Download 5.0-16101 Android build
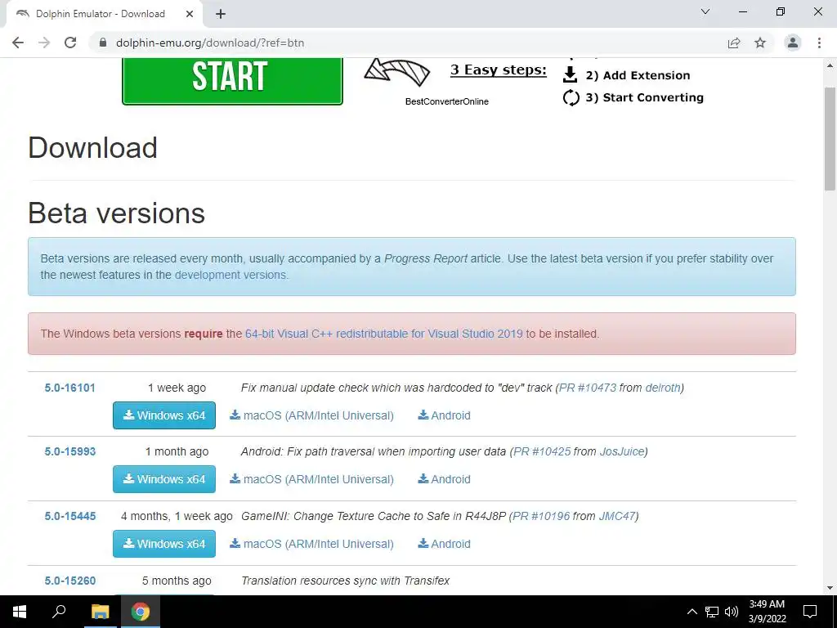 pos(444,415)
